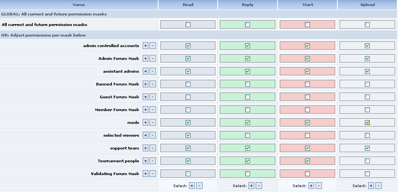Click the minus button next to selected viewers
Viewport: 398px width, 192px height.
coord(152,136)
